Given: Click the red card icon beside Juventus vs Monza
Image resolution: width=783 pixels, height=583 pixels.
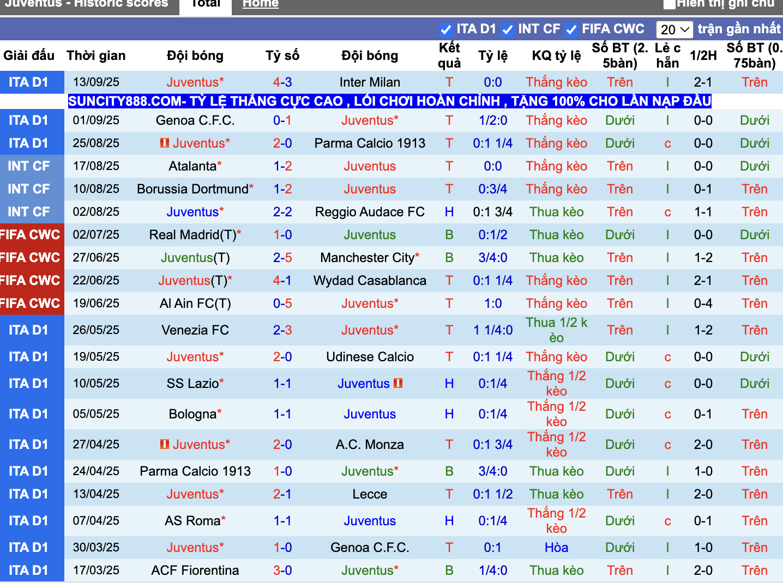Looking at the screenshot, I should point(164,444).
